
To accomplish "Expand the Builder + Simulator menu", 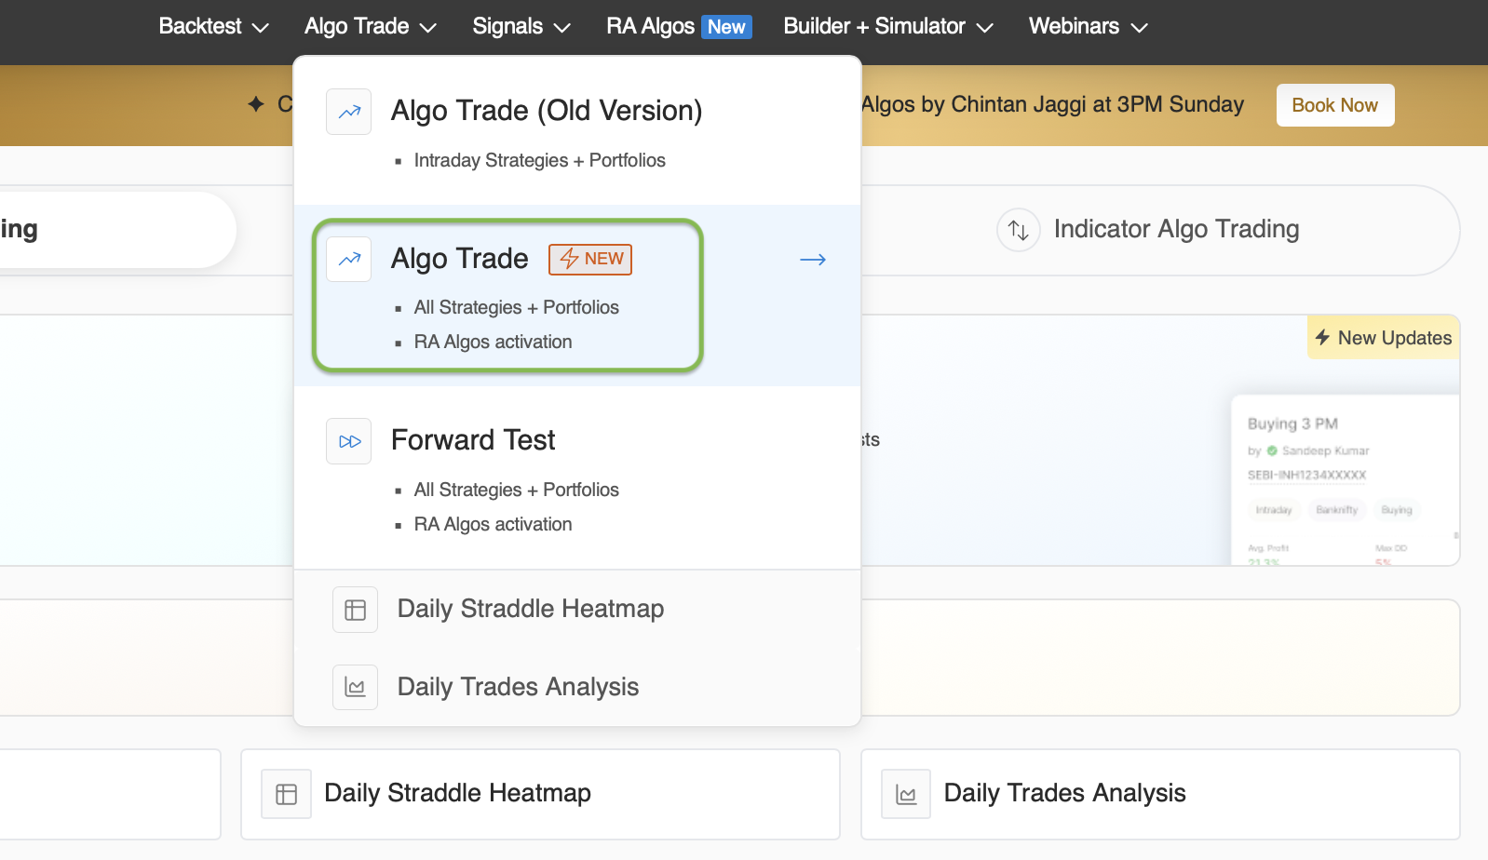I will pos(887,26).
